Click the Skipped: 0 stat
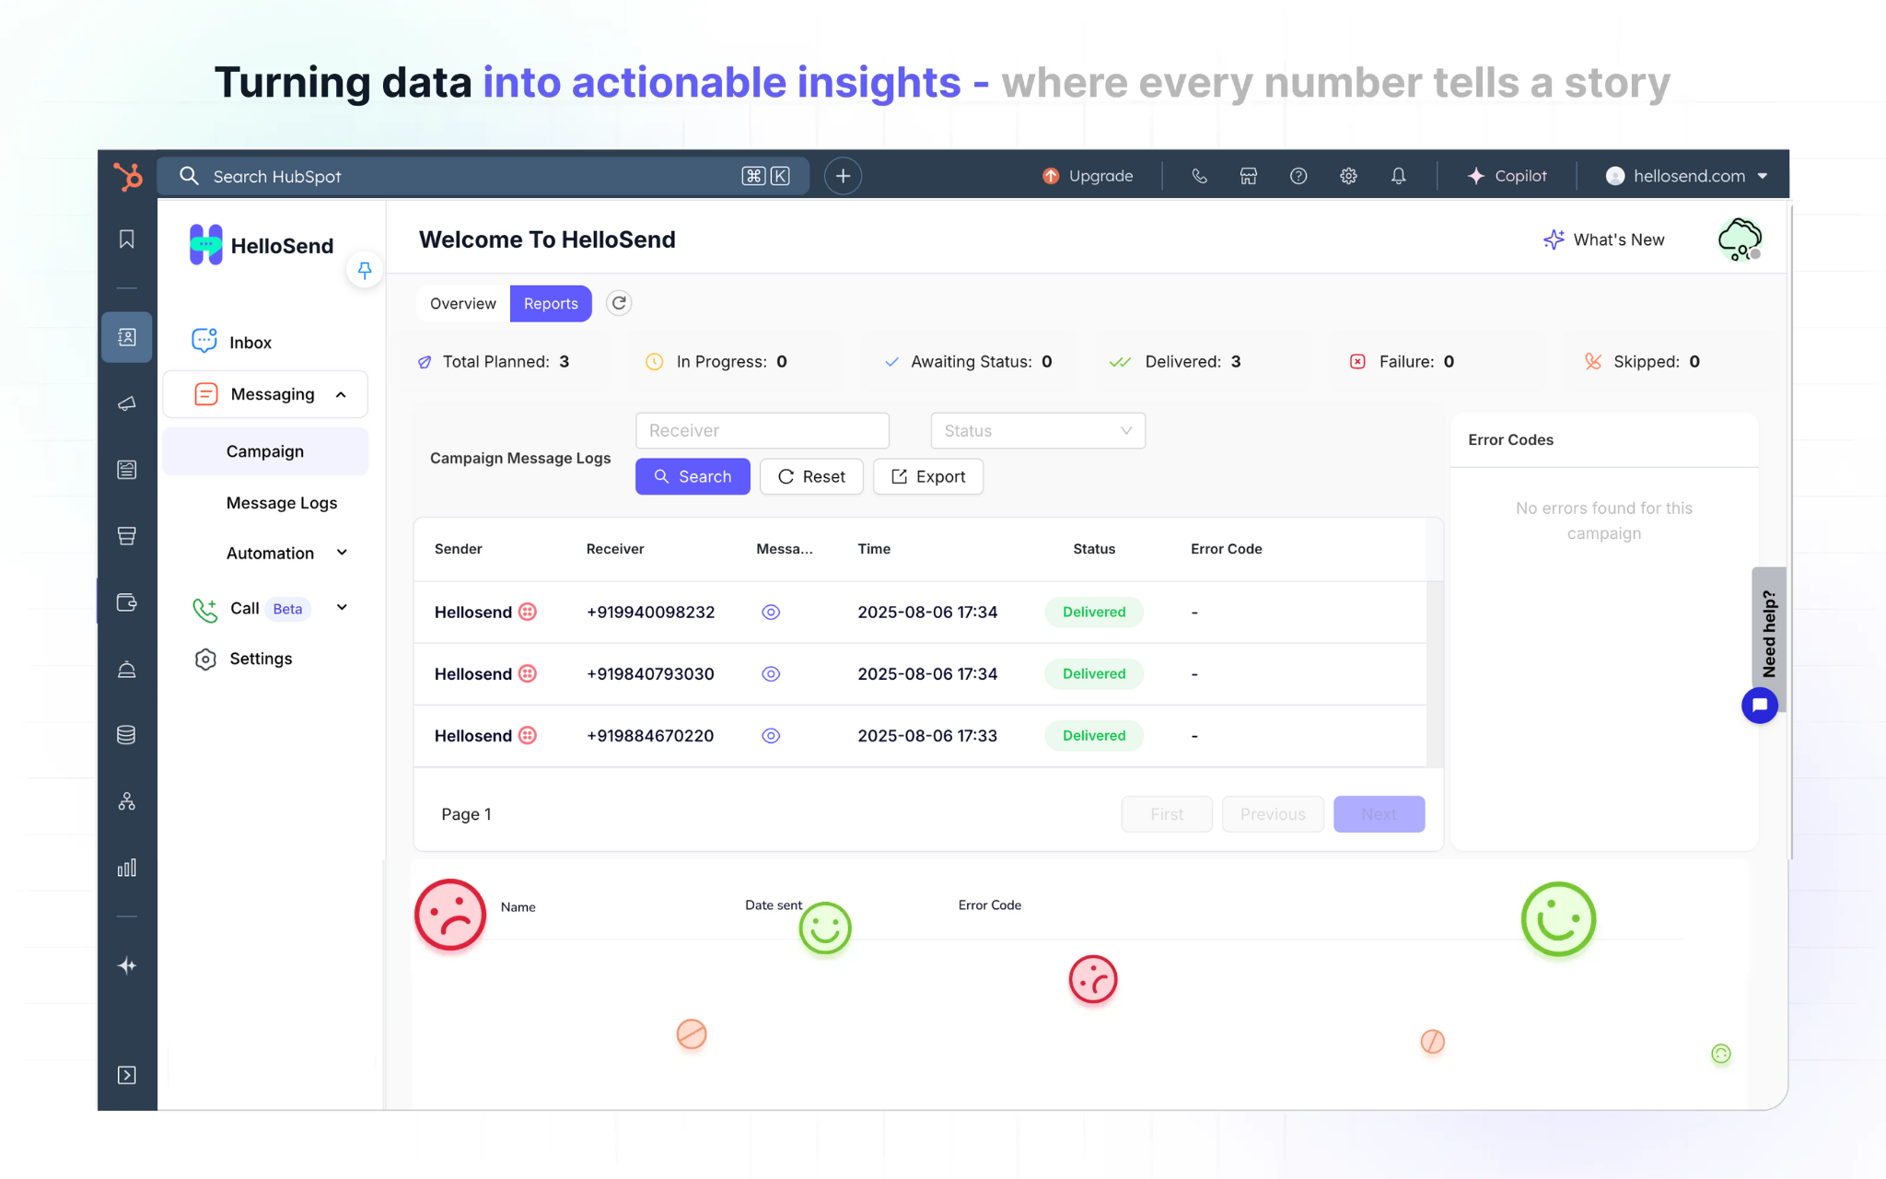The width and height of the screenshot is (1886, 1179). pyautogui.click(x=1642, y=362)
